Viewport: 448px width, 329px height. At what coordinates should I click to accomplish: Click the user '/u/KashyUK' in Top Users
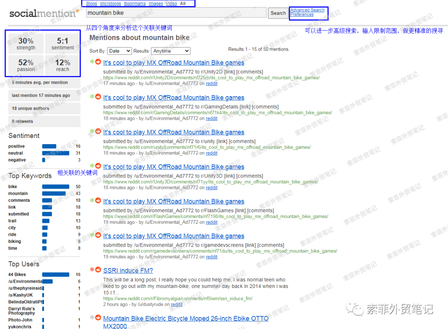click(21, 295)
